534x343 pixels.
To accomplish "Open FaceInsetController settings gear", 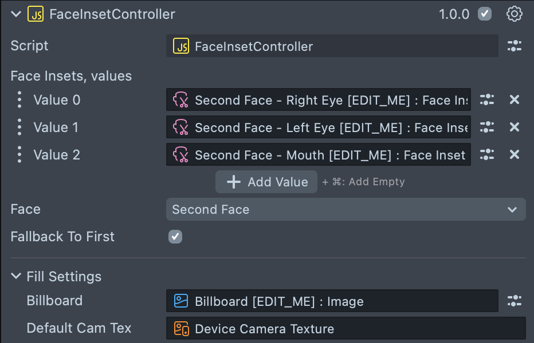I will tap(515, 14).
